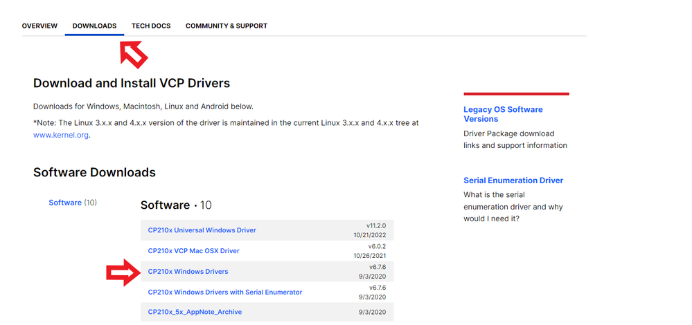
Task: Download CP210x Universal Windows Driver
Action: [202, 230]
